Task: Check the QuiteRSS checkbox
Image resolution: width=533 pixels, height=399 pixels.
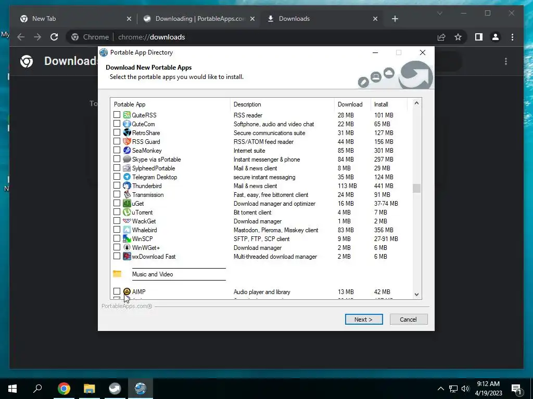Action: (117, 115)
